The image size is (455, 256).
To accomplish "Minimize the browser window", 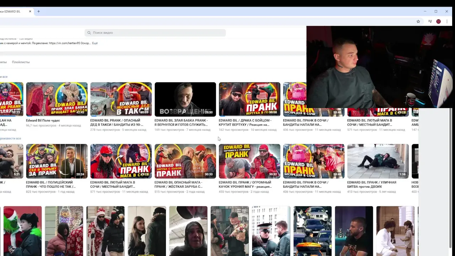I will point(425,11).
